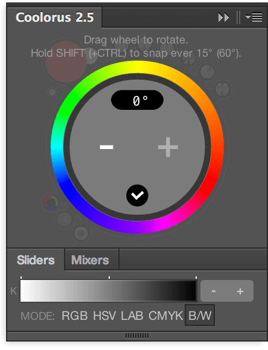
Task: Click the dimmed brightness sun icon
Action: [x=53, y=92]
